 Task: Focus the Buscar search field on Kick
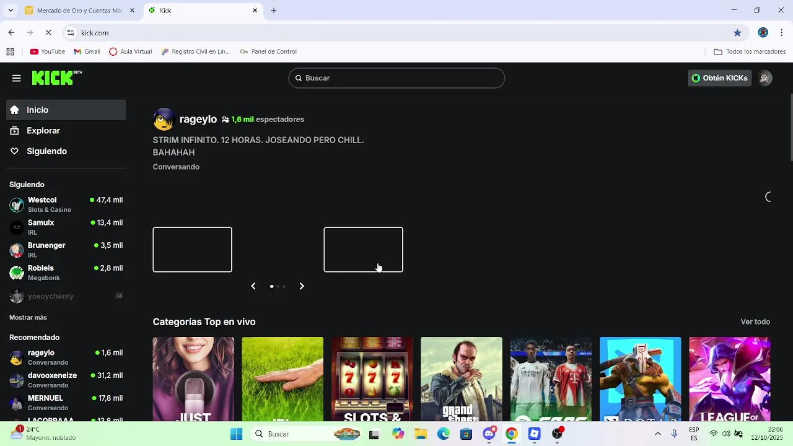396,78
